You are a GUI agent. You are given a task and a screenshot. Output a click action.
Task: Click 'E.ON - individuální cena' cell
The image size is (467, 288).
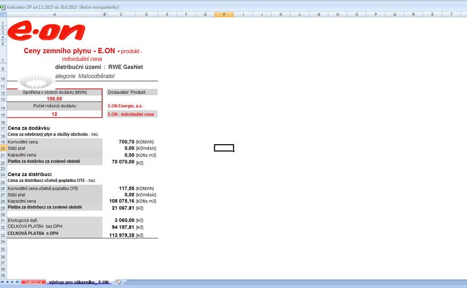click(132, 114)
